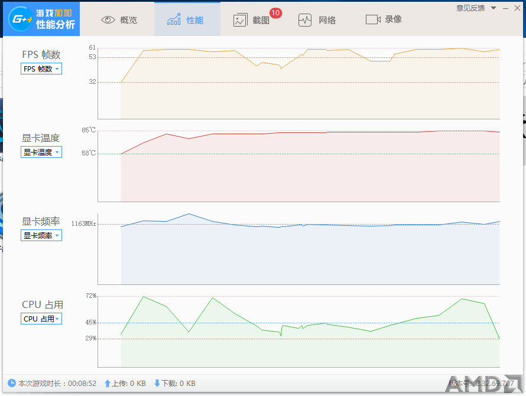This screenshot has width=526, height=396.
Task: Click the 53 label on FPS chart
Action: click(x=92, y=57)
